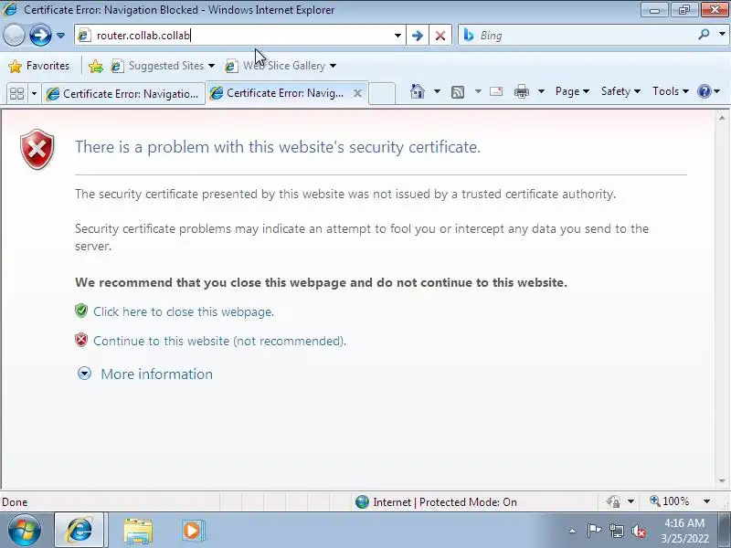
Task: Launch Windows Media Player from taskbar
Action: coord(192,531)
